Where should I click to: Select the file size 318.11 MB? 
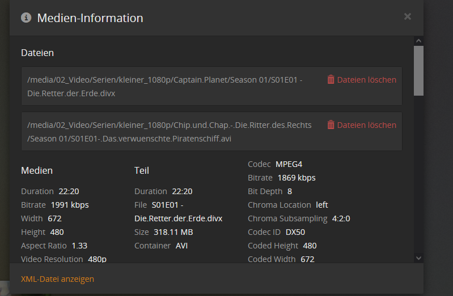tap(173, 232)
